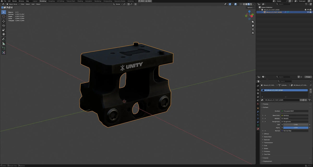Select the Transform tool
This screenshot has height=167, width=313.
tap(4, 34)
